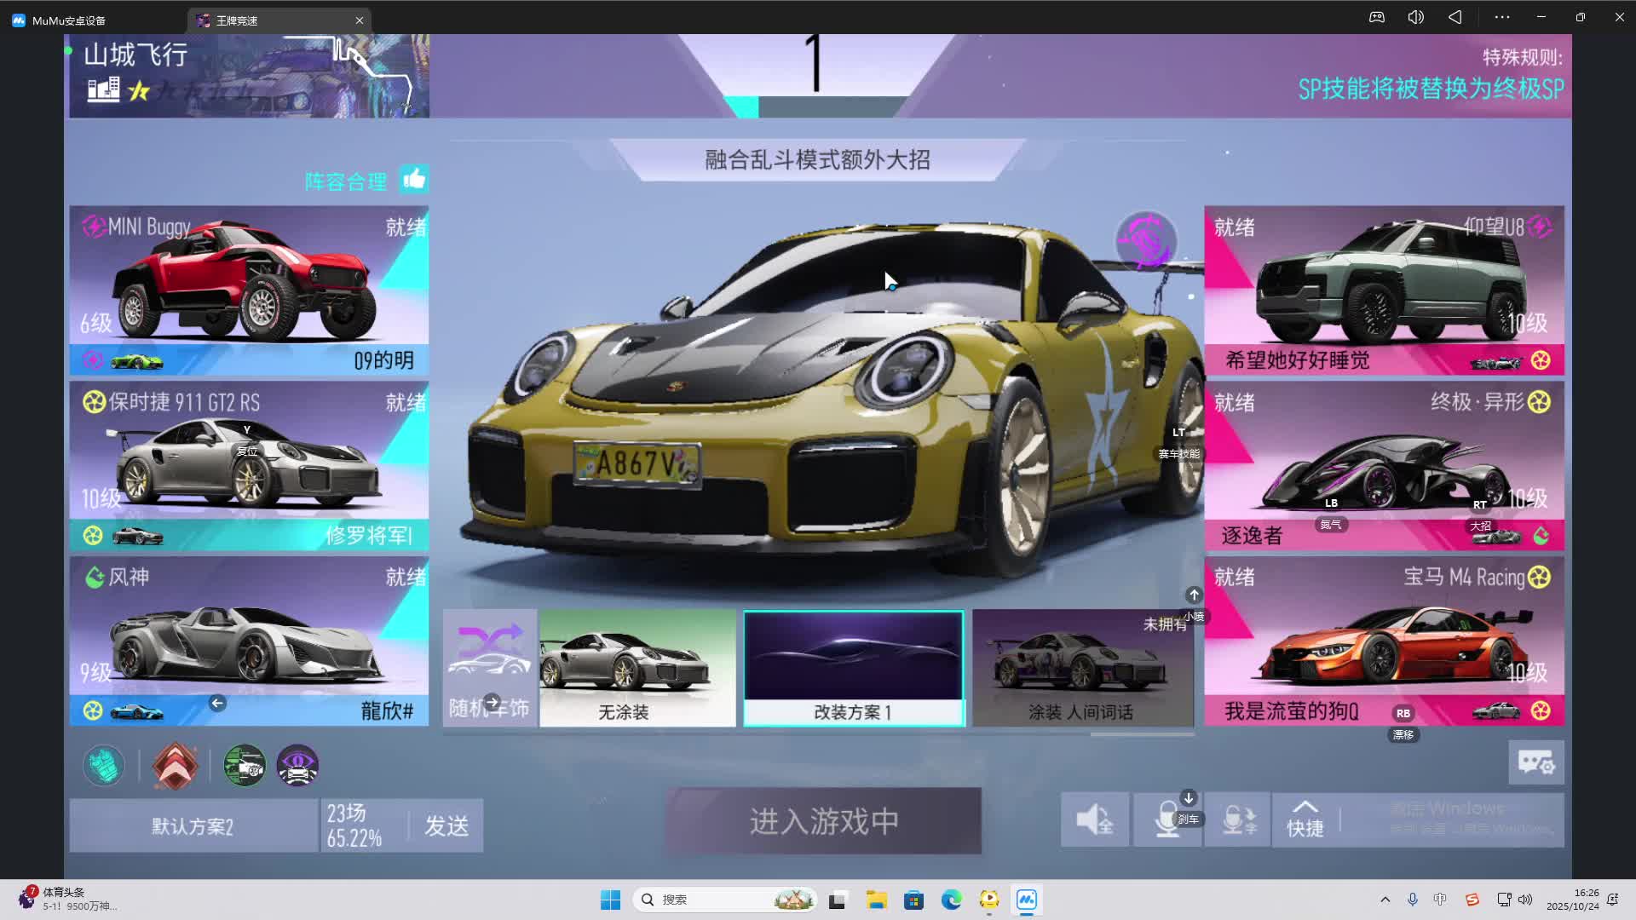The width and height of the screenshot is (1636, 920).
Task: Click the 随机车饰 random decoration button
Action: point(489,668)
